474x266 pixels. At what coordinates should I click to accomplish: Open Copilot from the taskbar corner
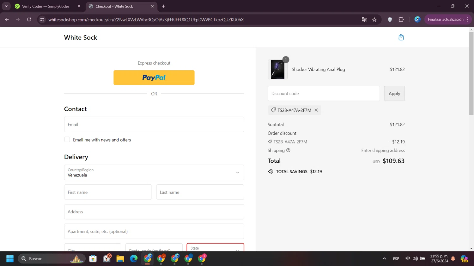[x=464, y=259]
